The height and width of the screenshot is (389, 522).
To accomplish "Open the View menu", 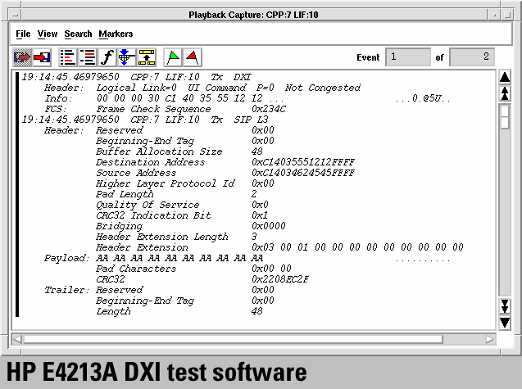I will coord(48,34).
